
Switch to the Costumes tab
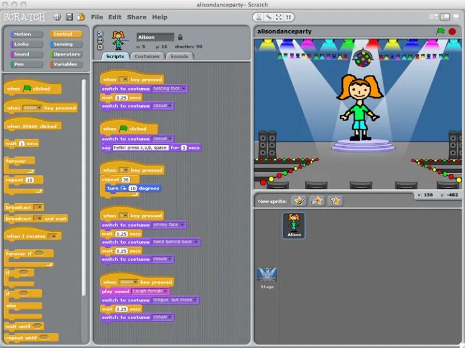(147, 56)
